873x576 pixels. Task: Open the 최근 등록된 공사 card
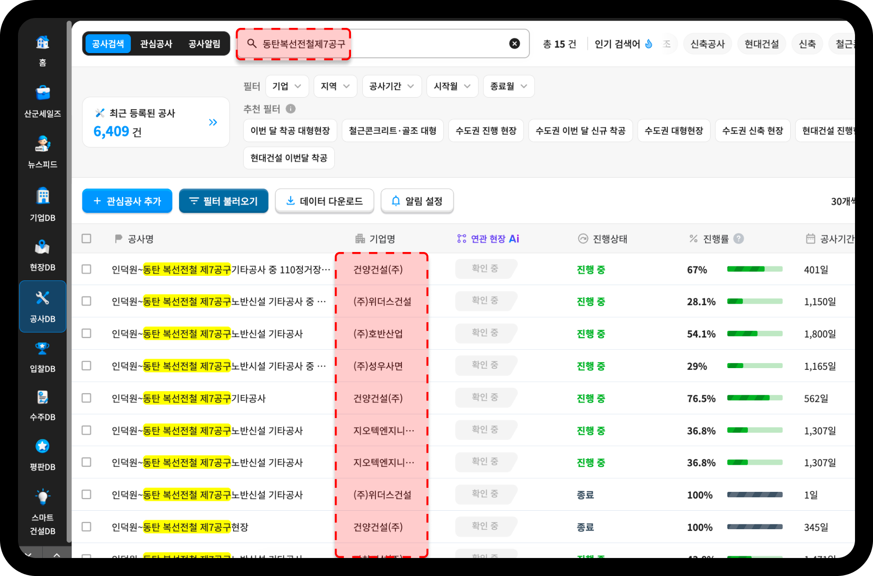(x=156, y=122)
